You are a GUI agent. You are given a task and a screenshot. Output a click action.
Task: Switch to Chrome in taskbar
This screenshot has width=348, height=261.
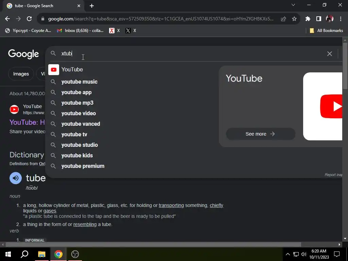point(58,254)
